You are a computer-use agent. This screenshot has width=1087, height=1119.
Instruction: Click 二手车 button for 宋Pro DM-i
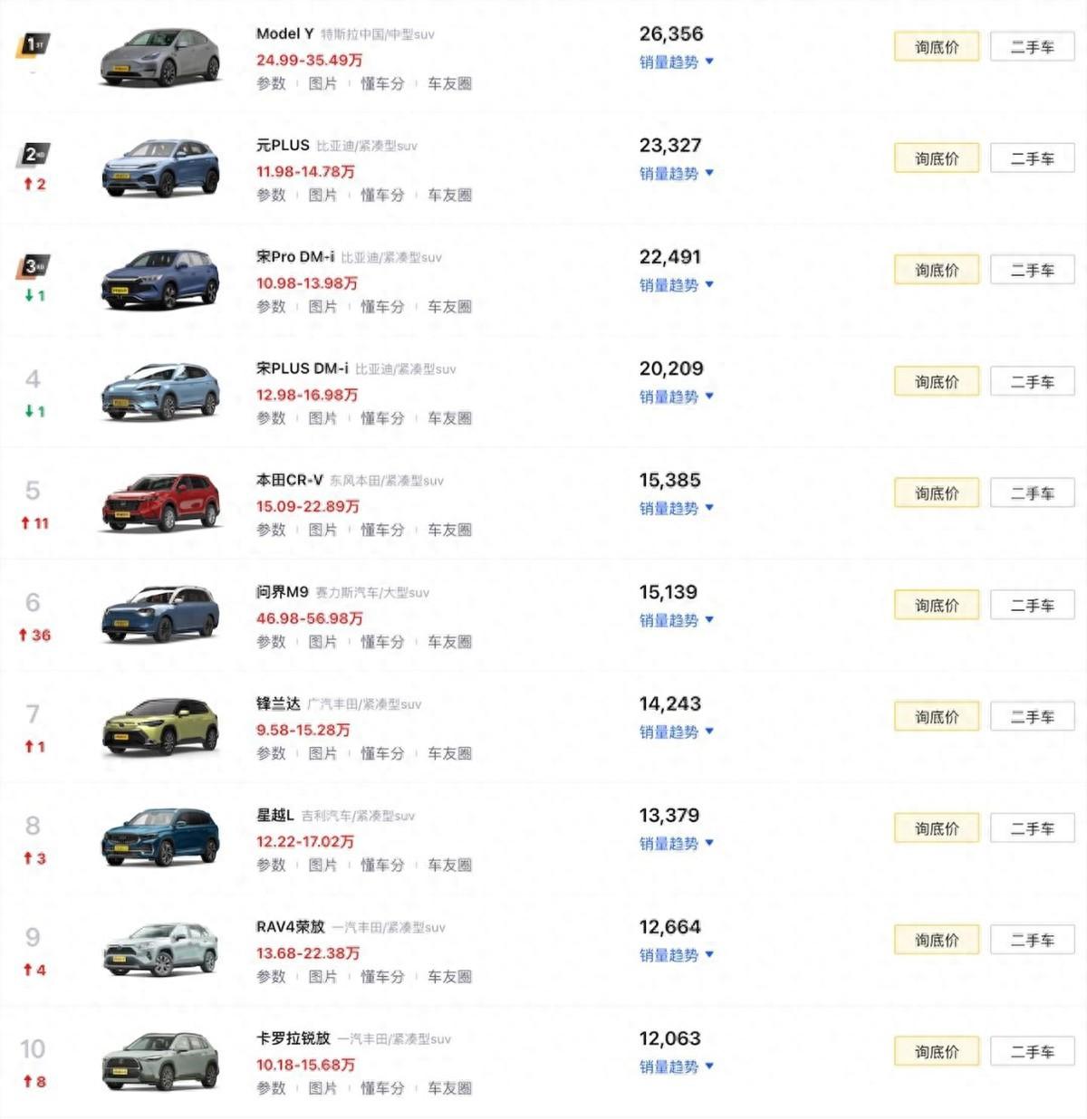(x=1032, y=271)
